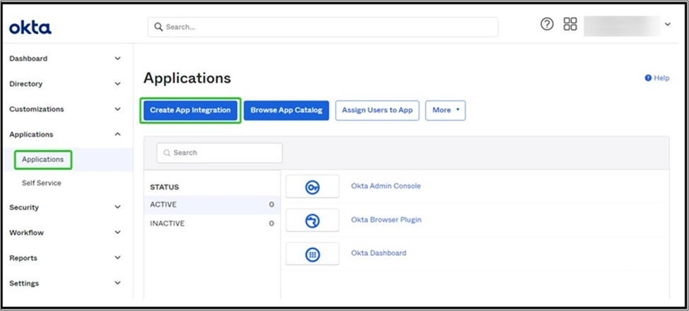
Task: Open Okta Admin Console link
Action: pyautogui.click(x=386, y=187)
